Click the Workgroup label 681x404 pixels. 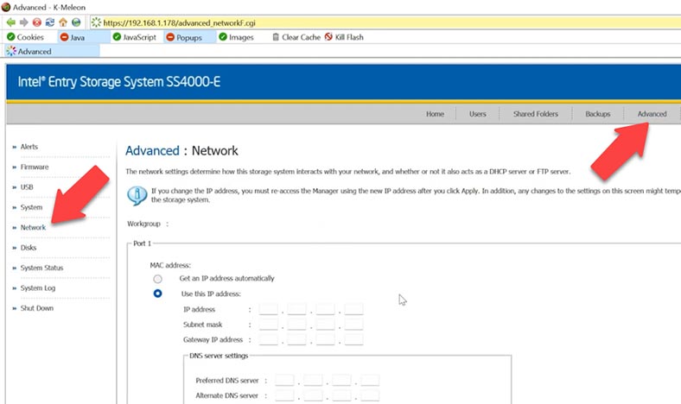pyautogui.click(x=143, y=224)
